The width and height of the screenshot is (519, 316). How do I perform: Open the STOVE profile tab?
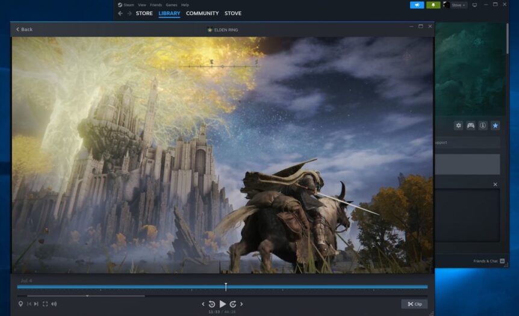point(233,13)
